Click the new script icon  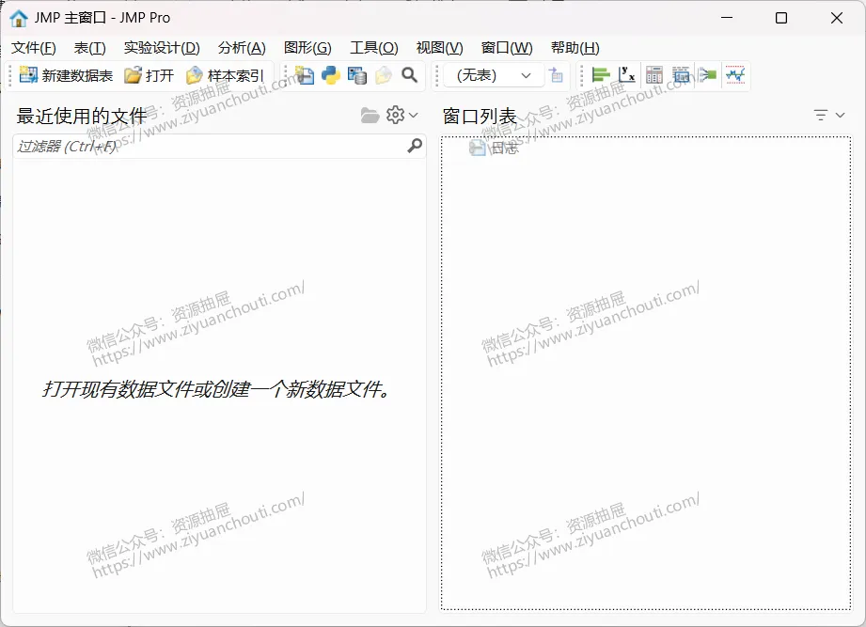(305, 75)
